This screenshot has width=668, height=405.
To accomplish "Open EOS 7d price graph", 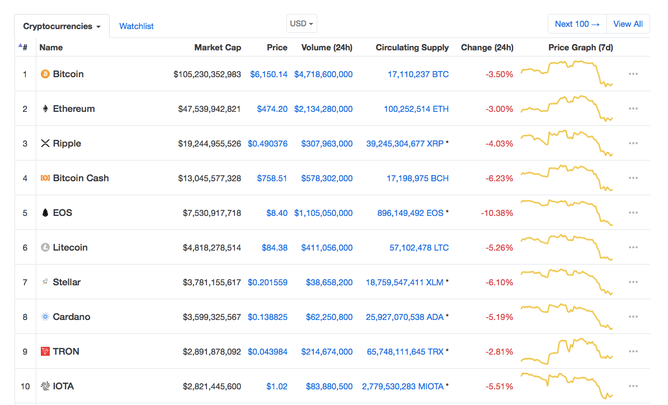I will (567, 212).
